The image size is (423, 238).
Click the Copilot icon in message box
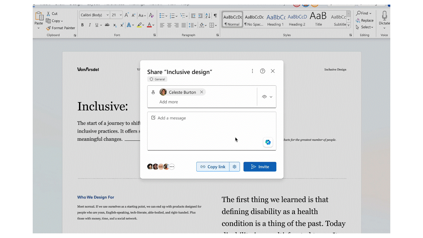coord(268,142)
